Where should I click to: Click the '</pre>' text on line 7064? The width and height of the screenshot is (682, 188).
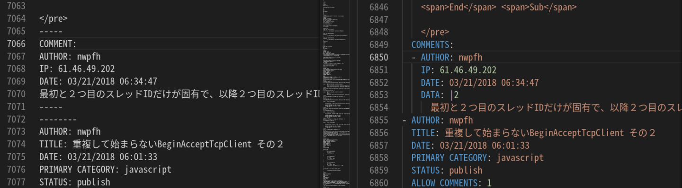click(x=54, y=19)
